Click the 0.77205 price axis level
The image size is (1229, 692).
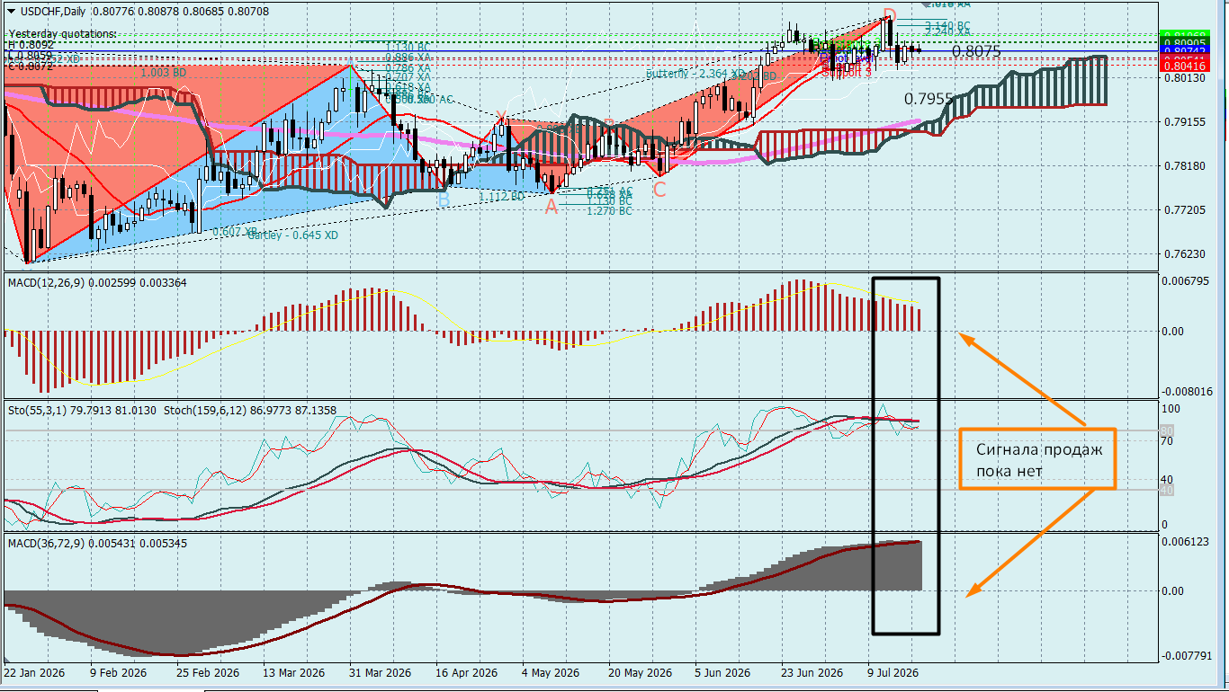click(x=1184, y=209)
